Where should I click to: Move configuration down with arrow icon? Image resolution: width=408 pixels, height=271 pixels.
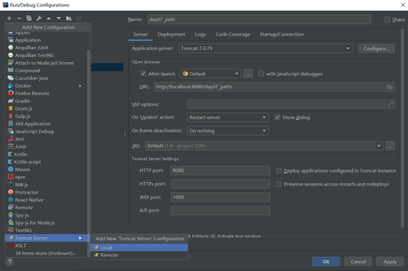pos(59,18)
